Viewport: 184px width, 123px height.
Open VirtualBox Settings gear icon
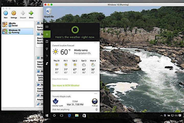tap(14, 13)
